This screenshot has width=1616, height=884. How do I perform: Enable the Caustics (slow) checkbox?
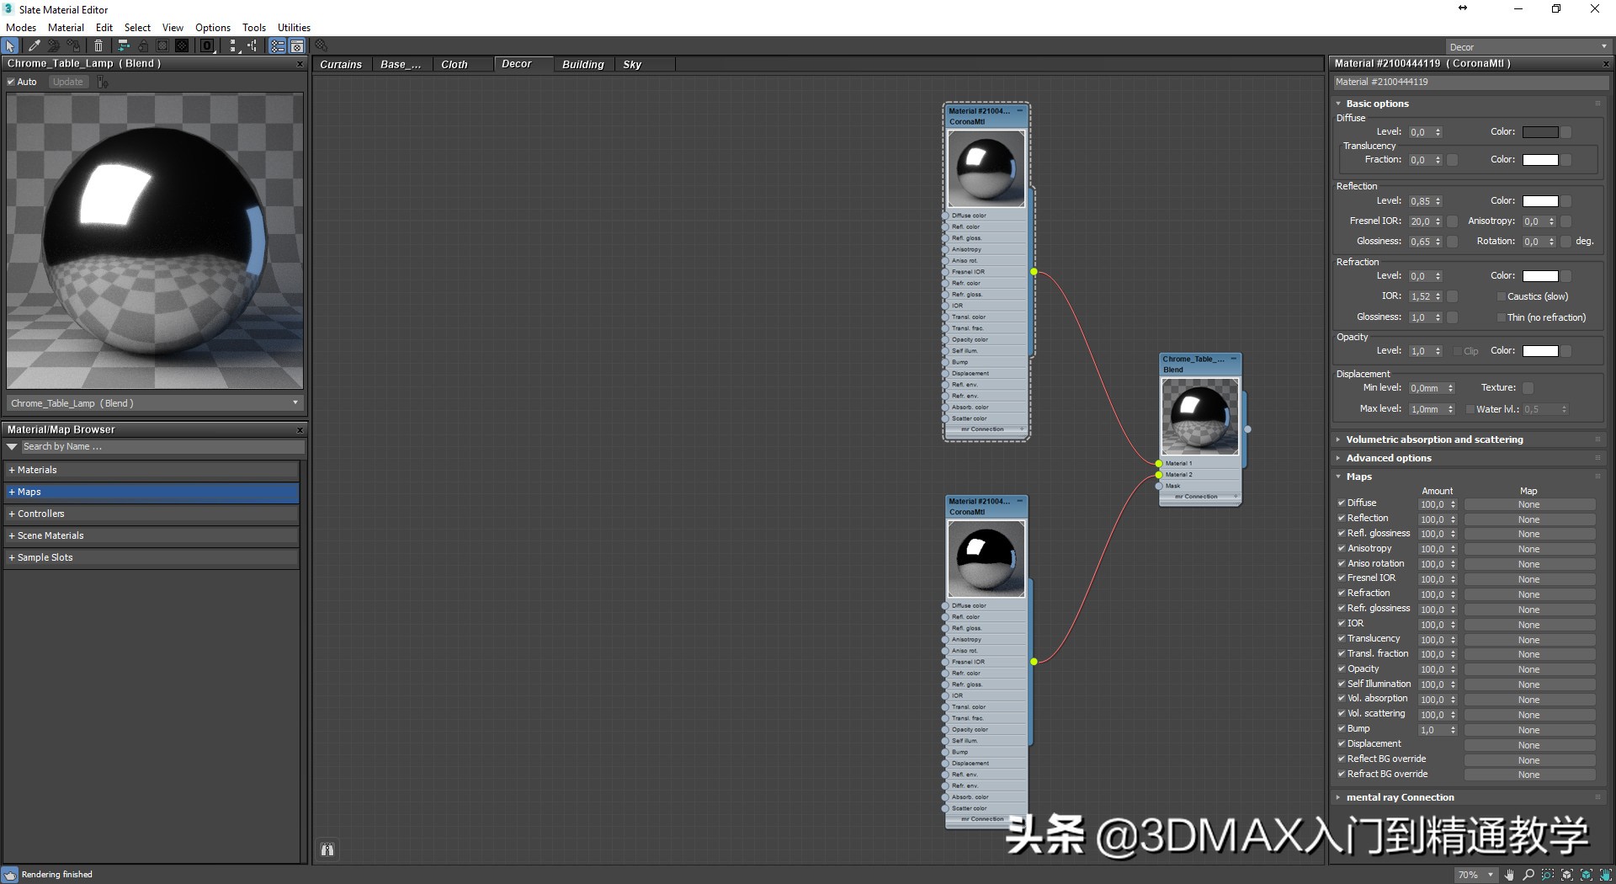(x=1501, y=296)
